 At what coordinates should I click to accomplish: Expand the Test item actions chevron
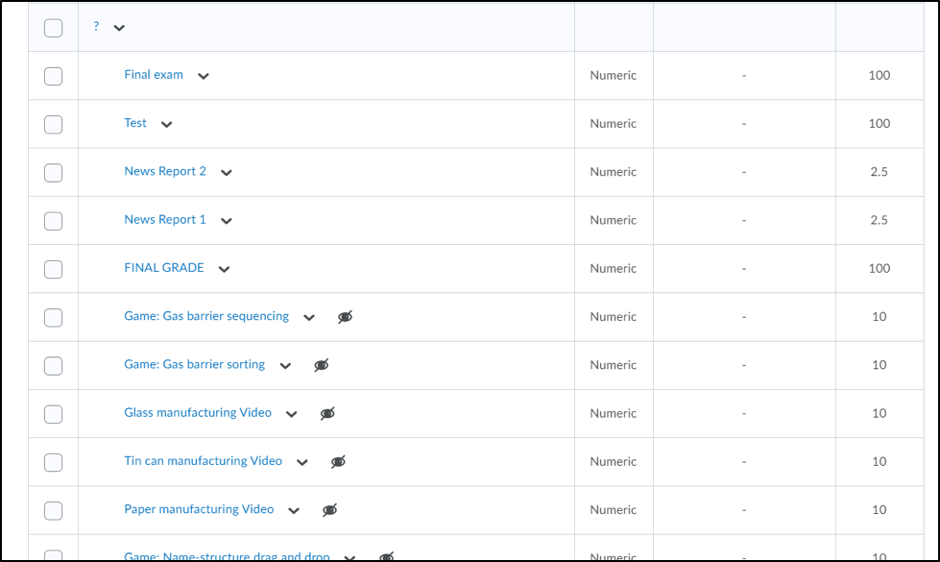click(167, 124)
